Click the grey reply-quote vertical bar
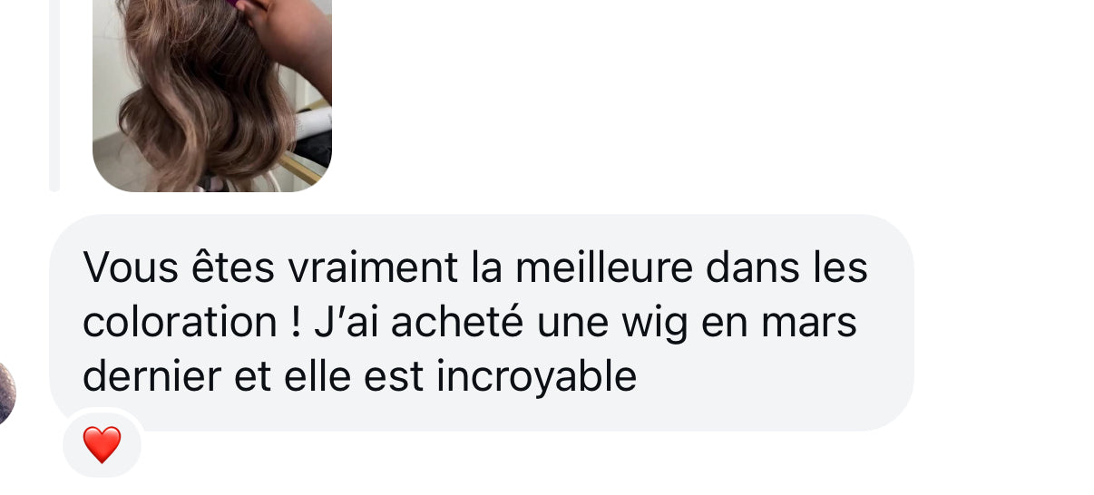The width and height of the screenshot is (1094, 495). tap(54, 95)
